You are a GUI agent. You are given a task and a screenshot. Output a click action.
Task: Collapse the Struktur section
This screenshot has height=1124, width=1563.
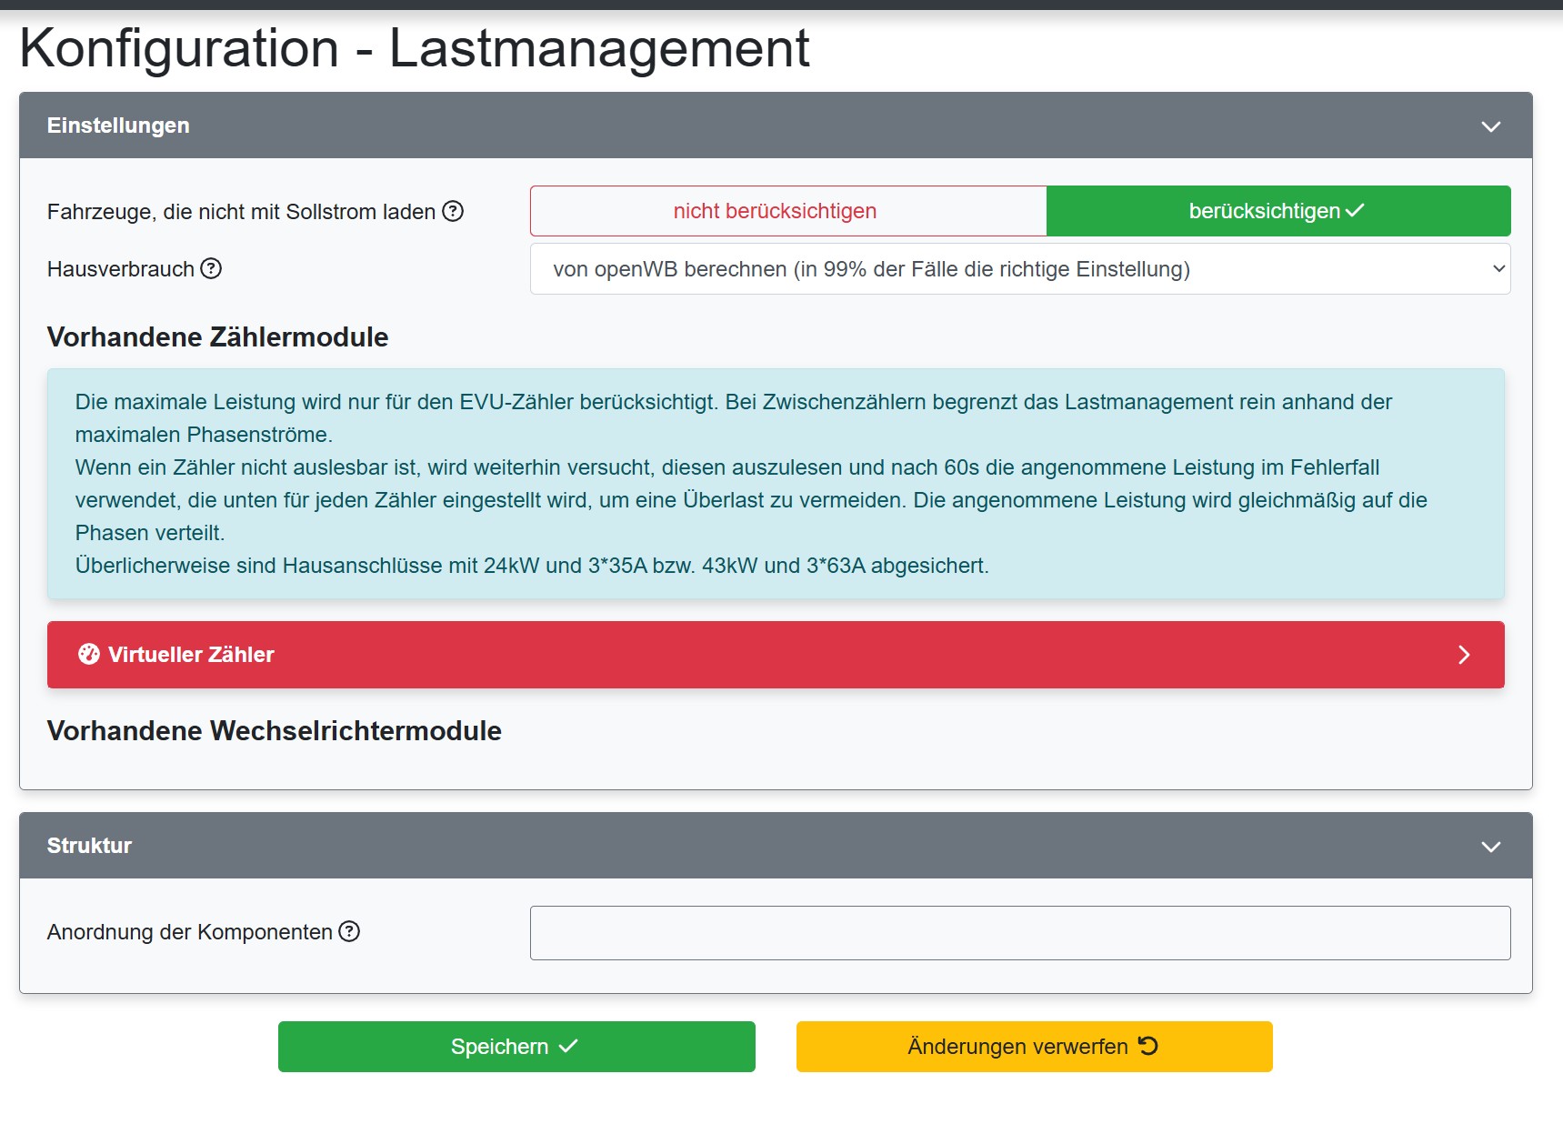coord(1490,847)
